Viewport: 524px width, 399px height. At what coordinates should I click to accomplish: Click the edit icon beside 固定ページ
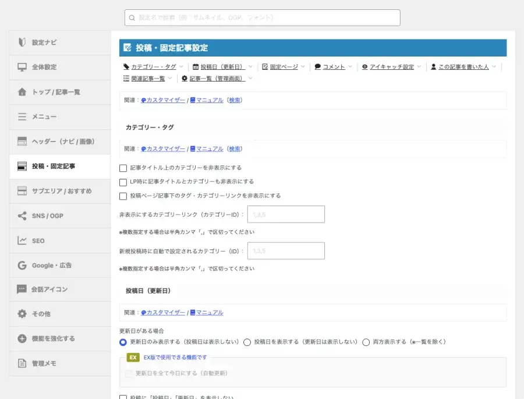pyautogui.click(x=265, y=67)
